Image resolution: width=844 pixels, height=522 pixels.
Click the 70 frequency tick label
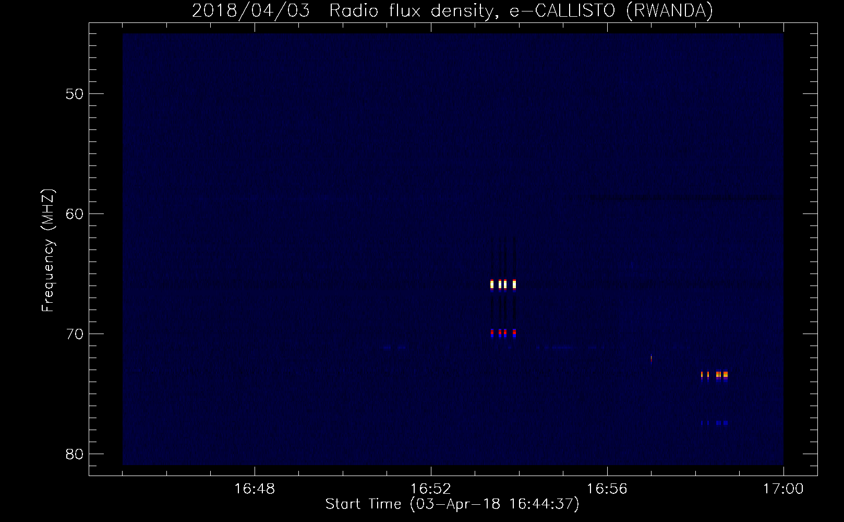coord(75,334)
